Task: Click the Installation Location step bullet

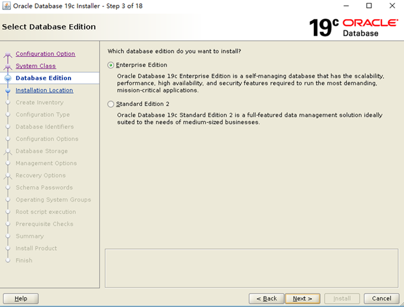Action: pyautogui.click(x=8, y=90)
